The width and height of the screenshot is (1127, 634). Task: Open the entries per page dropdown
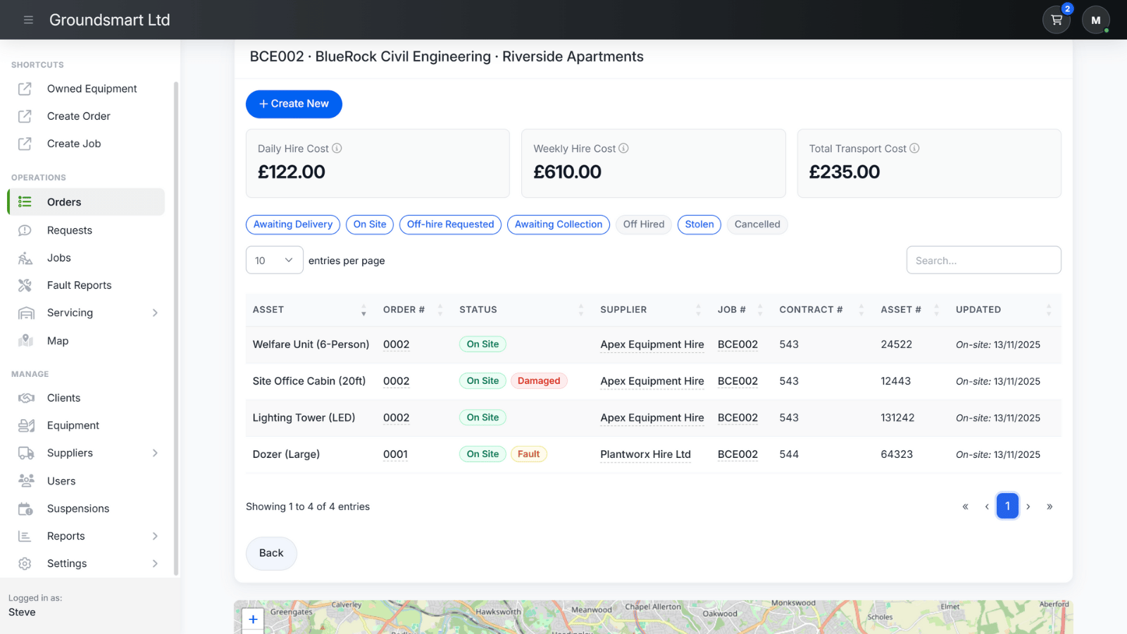274,259
